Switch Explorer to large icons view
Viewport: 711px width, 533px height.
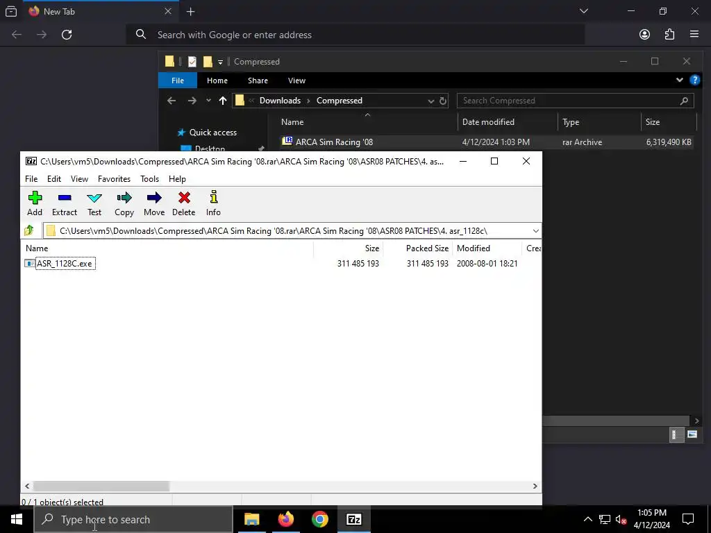tap(692, 434)
